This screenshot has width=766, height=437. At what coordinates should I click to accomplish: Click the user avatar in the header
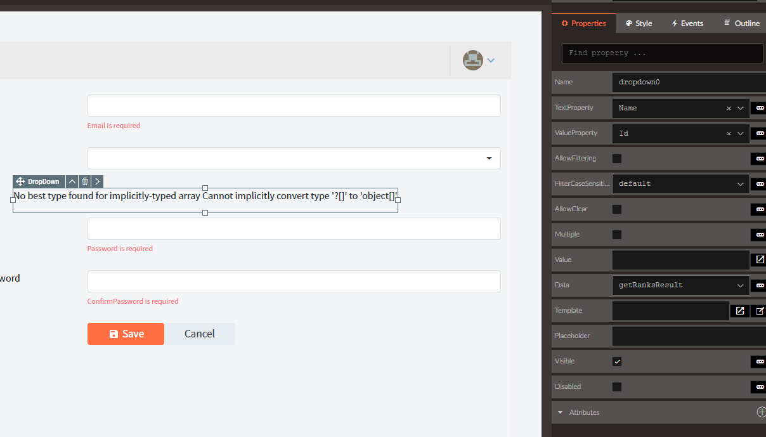pyautogui.click(x=473, y=60)
